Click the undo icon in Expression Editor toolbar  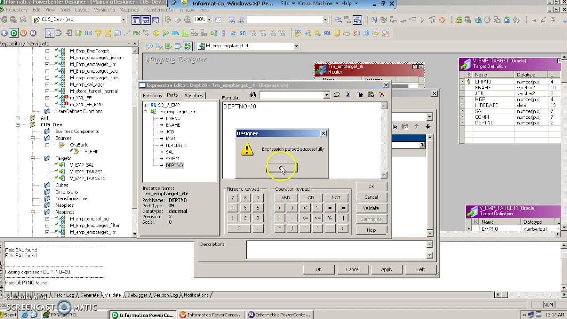click(x=337, y=95)
